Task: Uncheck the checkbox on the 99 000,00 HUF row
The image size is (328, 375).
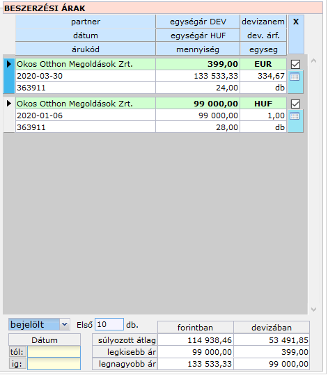Action: coord(296,104)
